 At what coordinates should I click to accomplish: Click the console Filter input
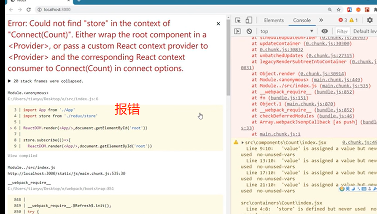(x=342, y=31)
